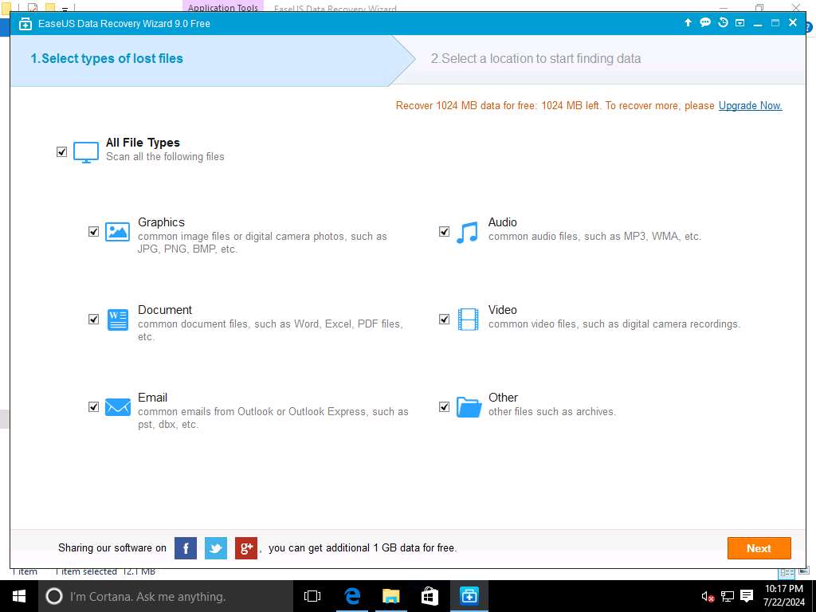
Task: Share on Twitter icon
Action: point(215,548)
